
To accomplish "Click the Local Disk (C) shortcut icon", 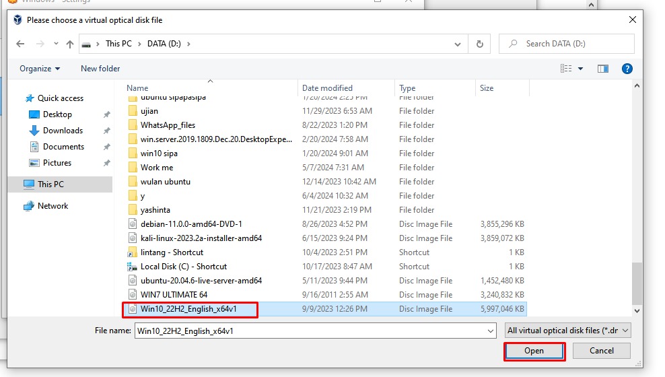I will [132, 267].
